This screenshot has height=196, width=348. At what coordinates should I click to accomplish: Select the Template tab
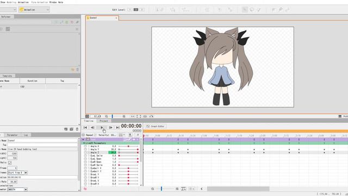coord(7,76)
